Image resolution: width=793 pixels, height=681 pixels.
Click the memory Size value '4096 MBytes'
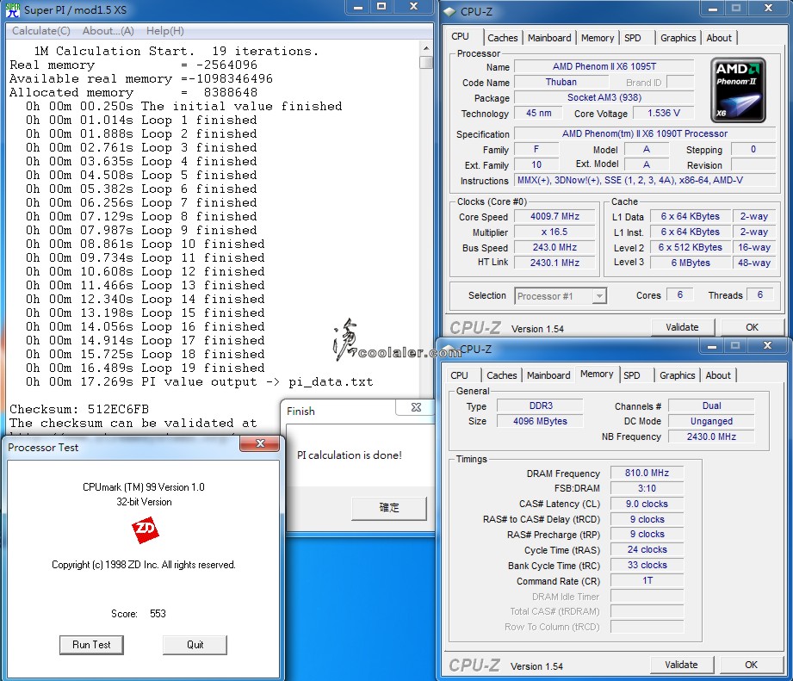point(540,421)
